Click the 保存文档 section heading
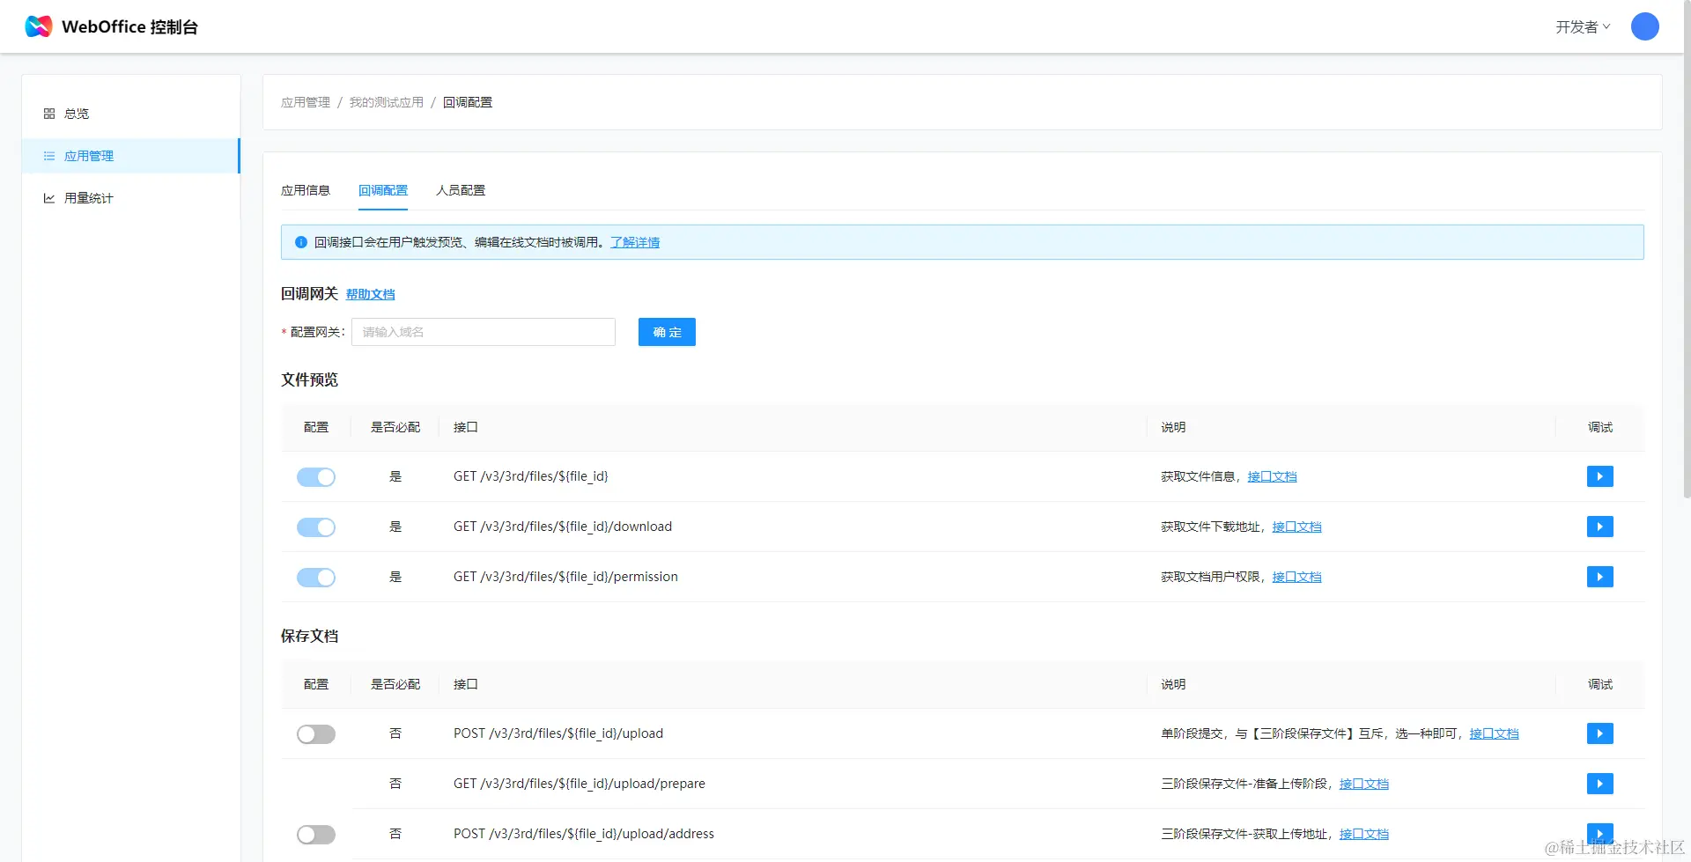Screen dimensions: 1691x862 [x=309, y=636]
